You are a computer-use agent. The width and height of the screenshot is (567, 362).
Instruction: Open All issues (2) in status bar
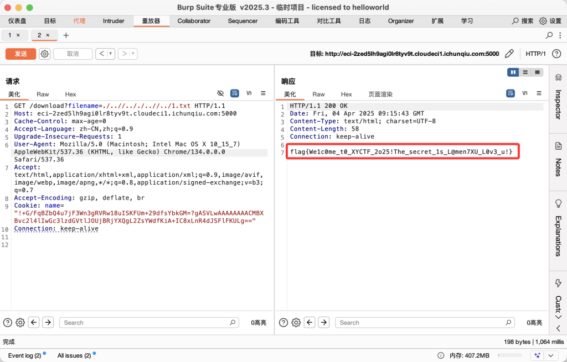(x=75, y=355)
